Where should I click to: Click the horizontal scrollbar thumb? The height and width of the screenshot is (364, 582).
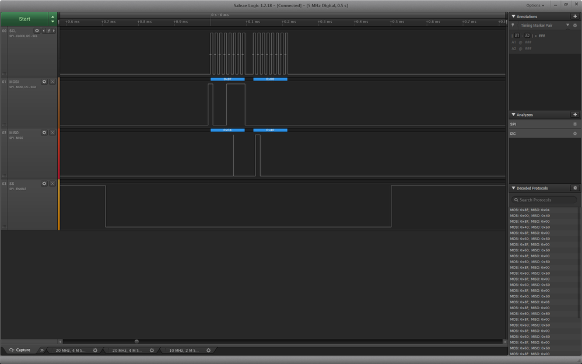pyautogui.click(x=136, y=341)
